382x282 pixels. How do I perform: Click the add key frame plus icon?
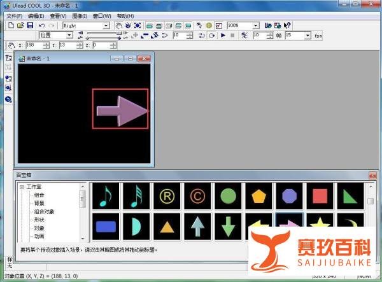coord(134,35)
